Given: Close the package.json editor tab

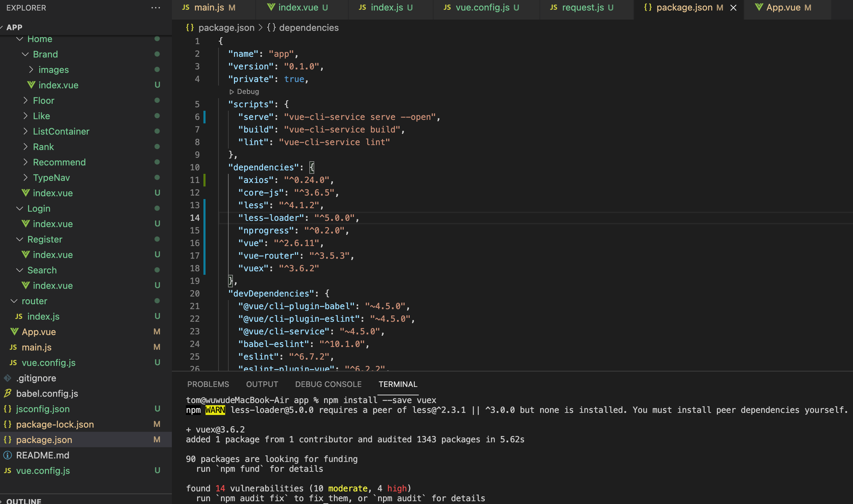Looking at the screenshot, I should click(x=733, y=8).
